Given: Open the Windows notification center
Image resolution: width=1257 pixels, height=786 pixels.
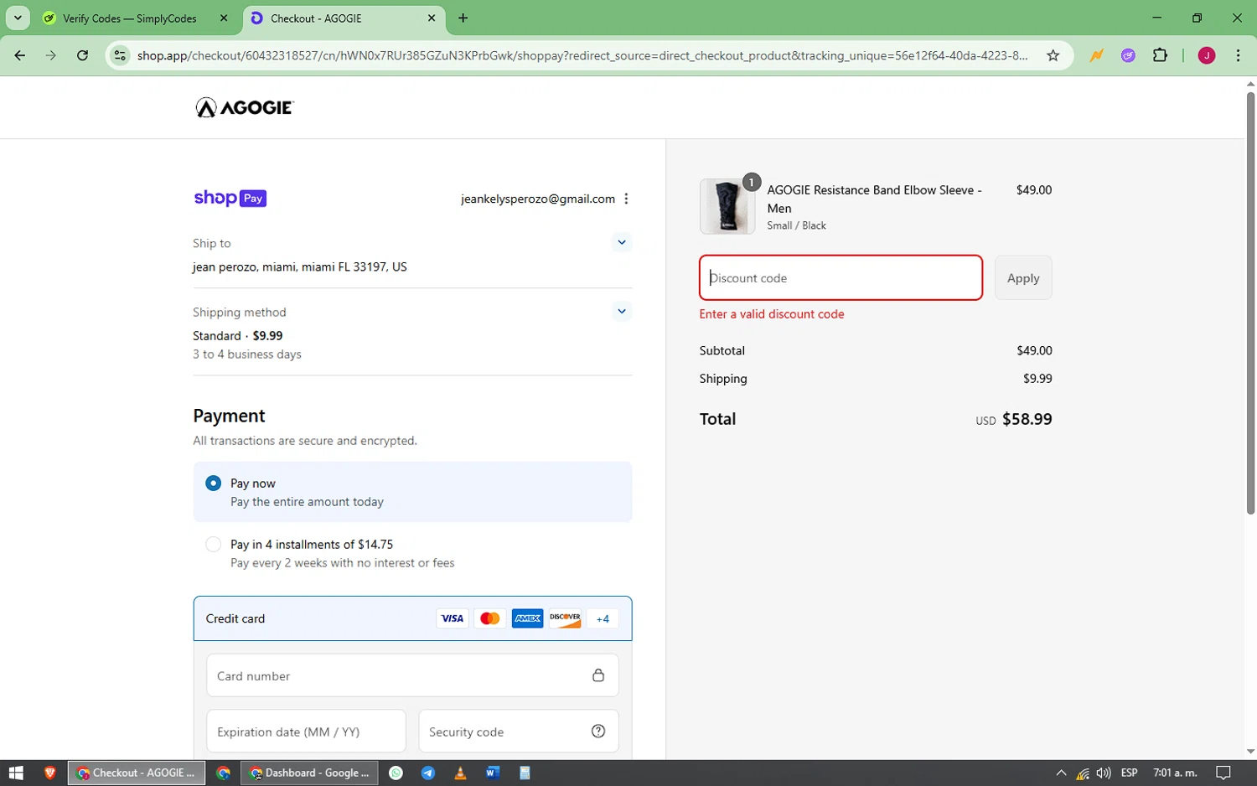Looking at the screenshot, I should (1223, 773).
